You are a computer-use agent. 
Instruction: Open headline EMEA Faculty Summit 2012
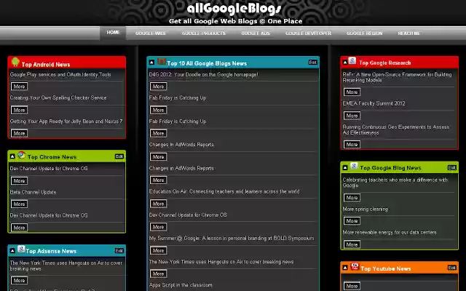(x=374, y=103)
